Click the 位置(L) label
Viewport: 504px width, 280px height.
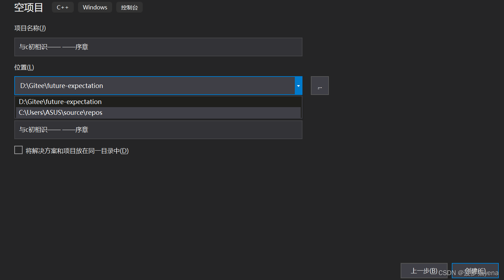point(24,67)
